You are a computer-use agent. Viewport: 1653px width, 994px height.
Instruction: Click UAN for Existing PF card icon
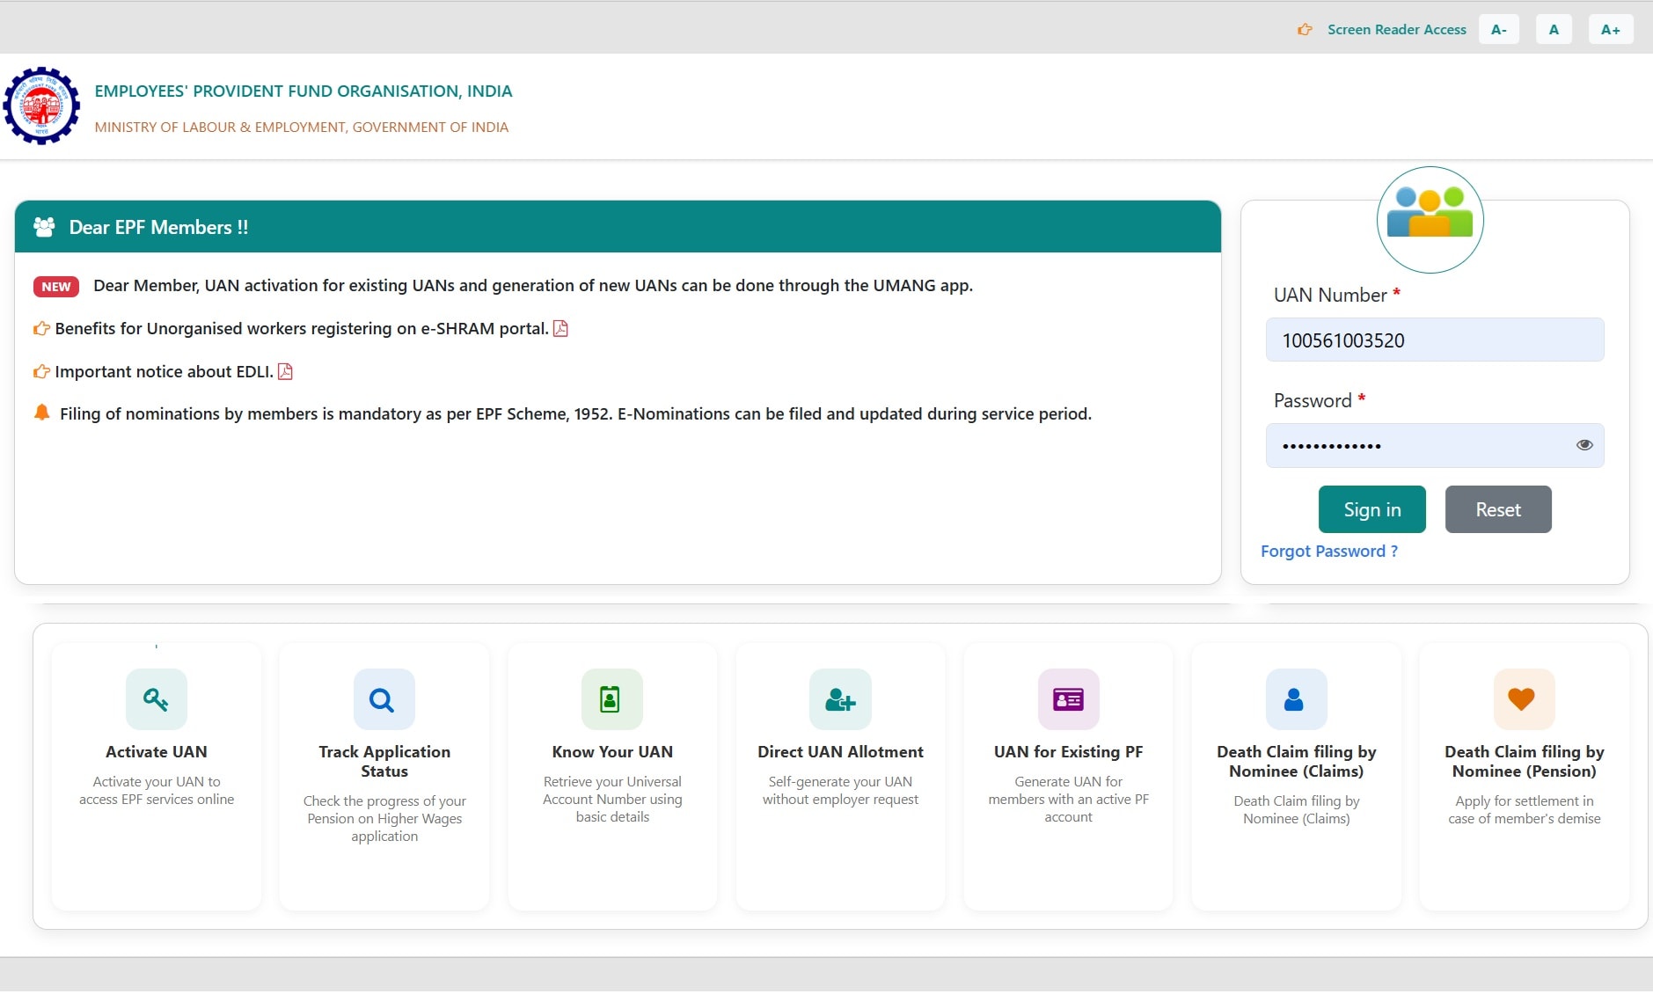[1068, 699]
